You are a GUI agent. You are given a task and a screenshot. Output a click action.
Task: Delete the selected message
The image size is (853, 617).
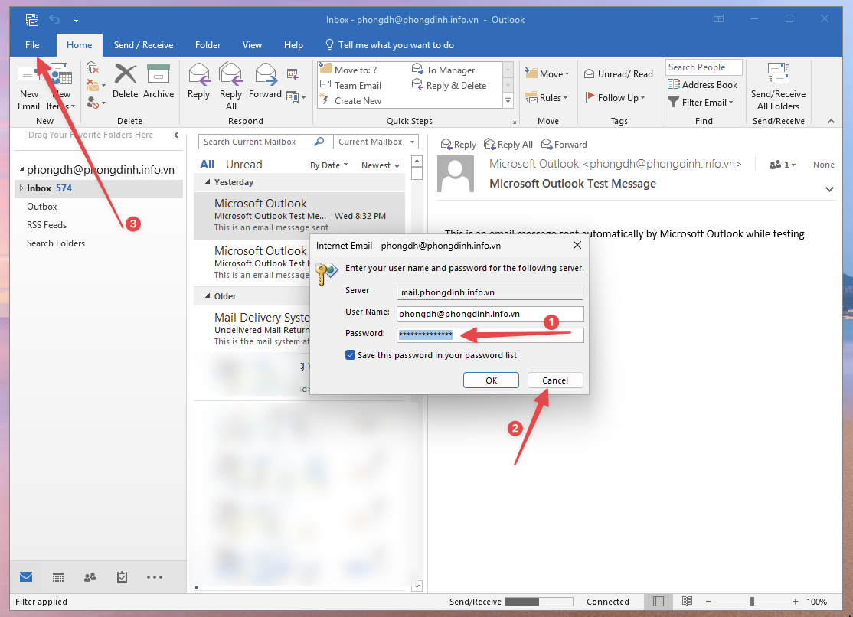[125, 82]
